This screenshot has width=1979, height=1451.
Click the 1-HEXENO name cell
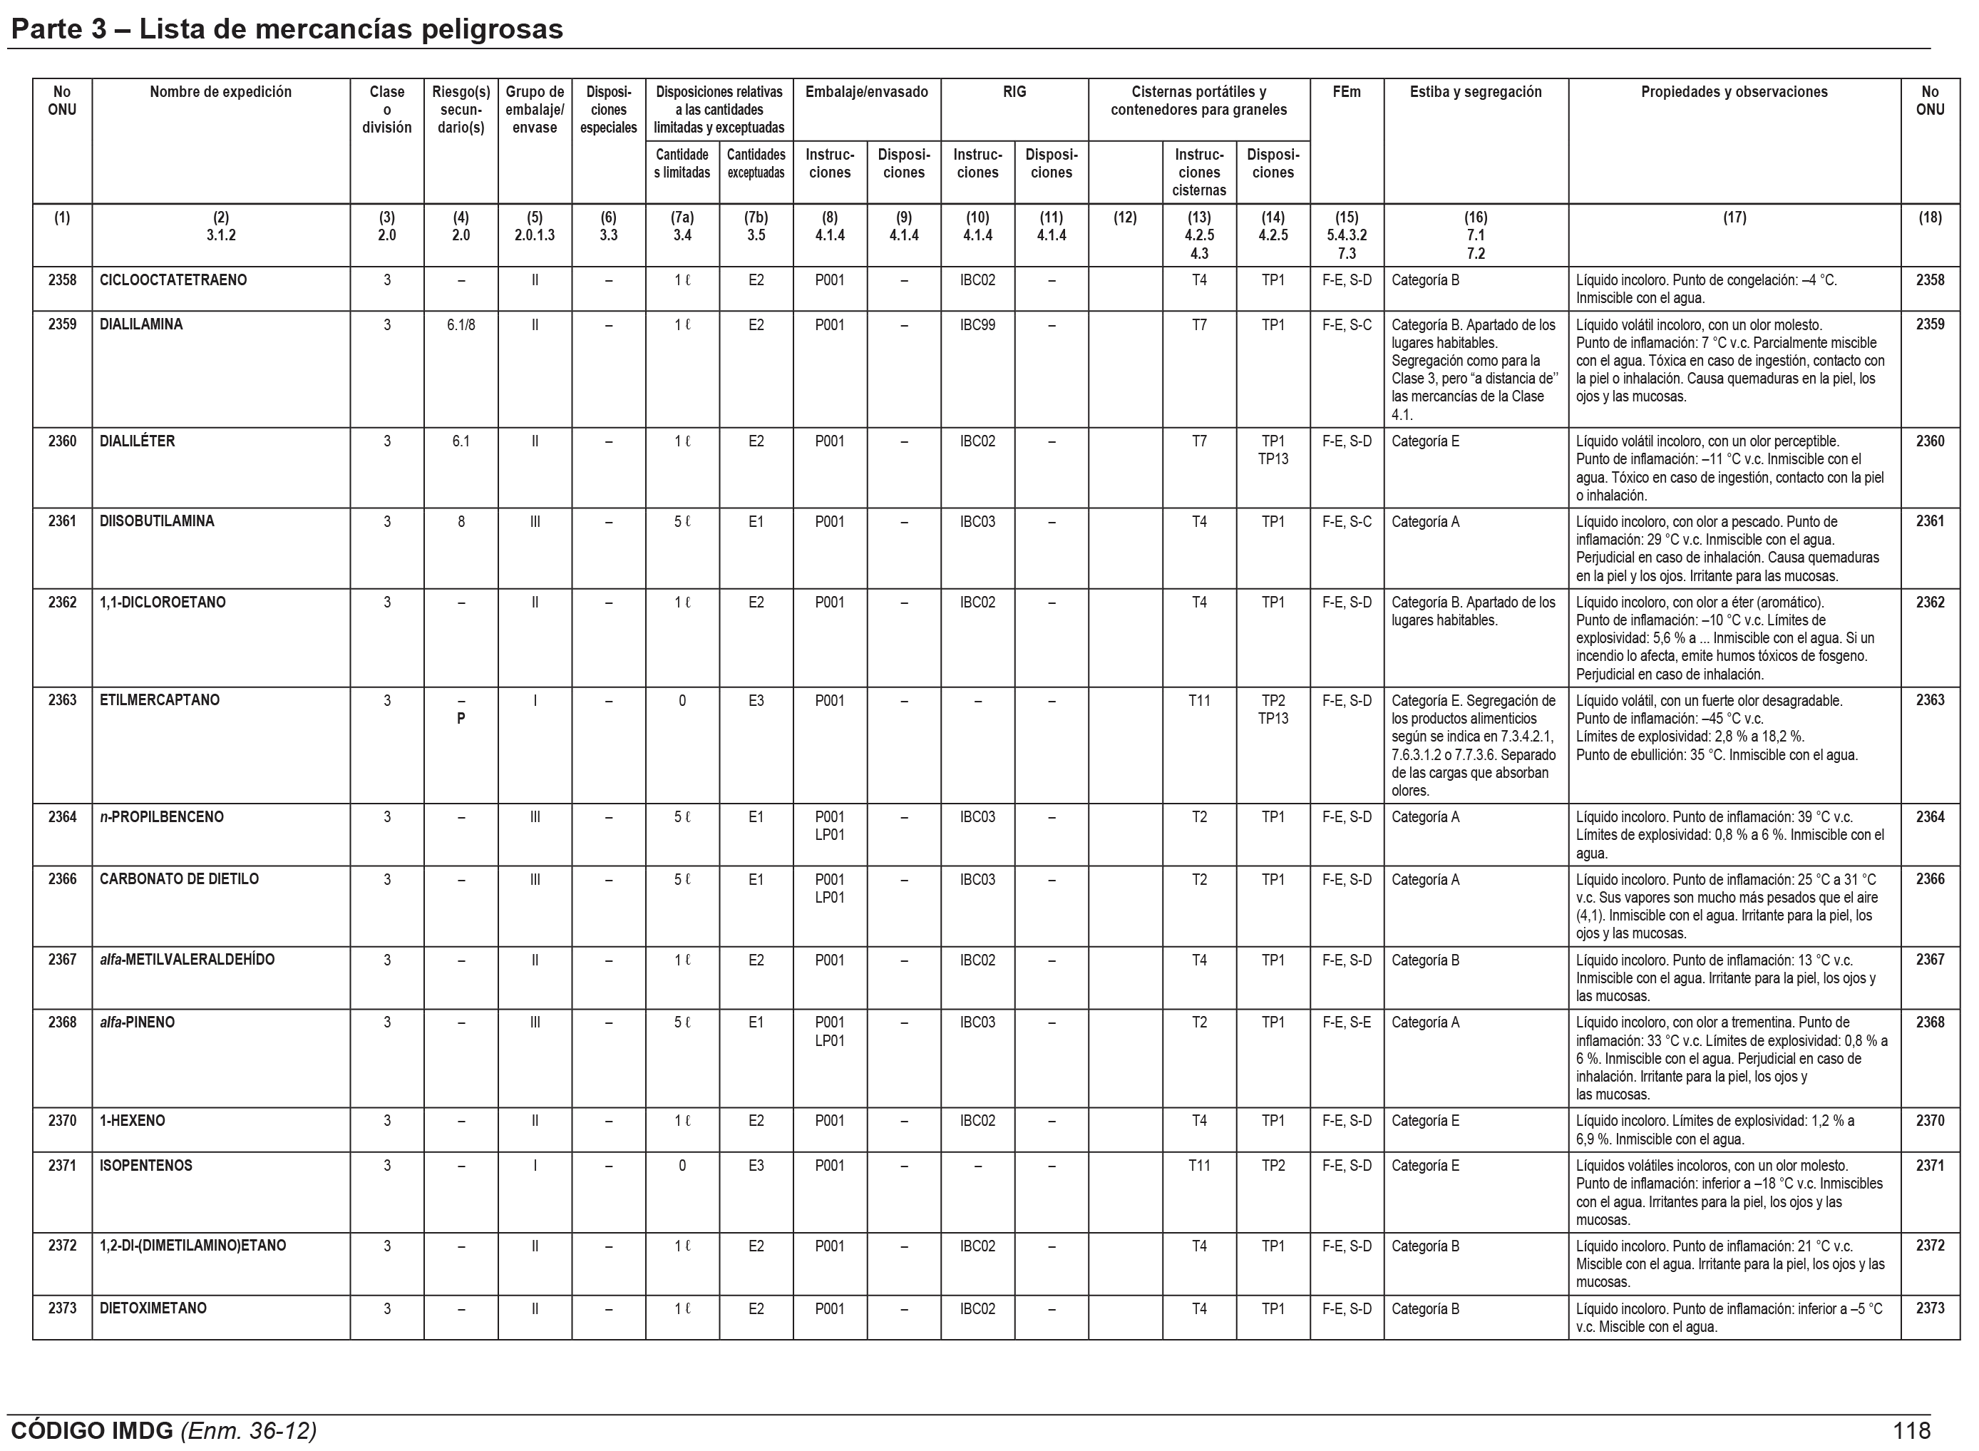pos(132,1121)
